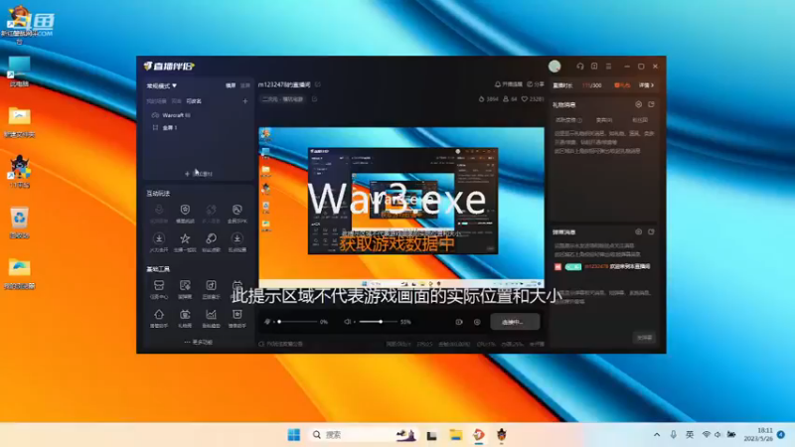This screenshot has width=795, height=447.
Task: Open the live companion taskbar icon
Action: [478, 435]
